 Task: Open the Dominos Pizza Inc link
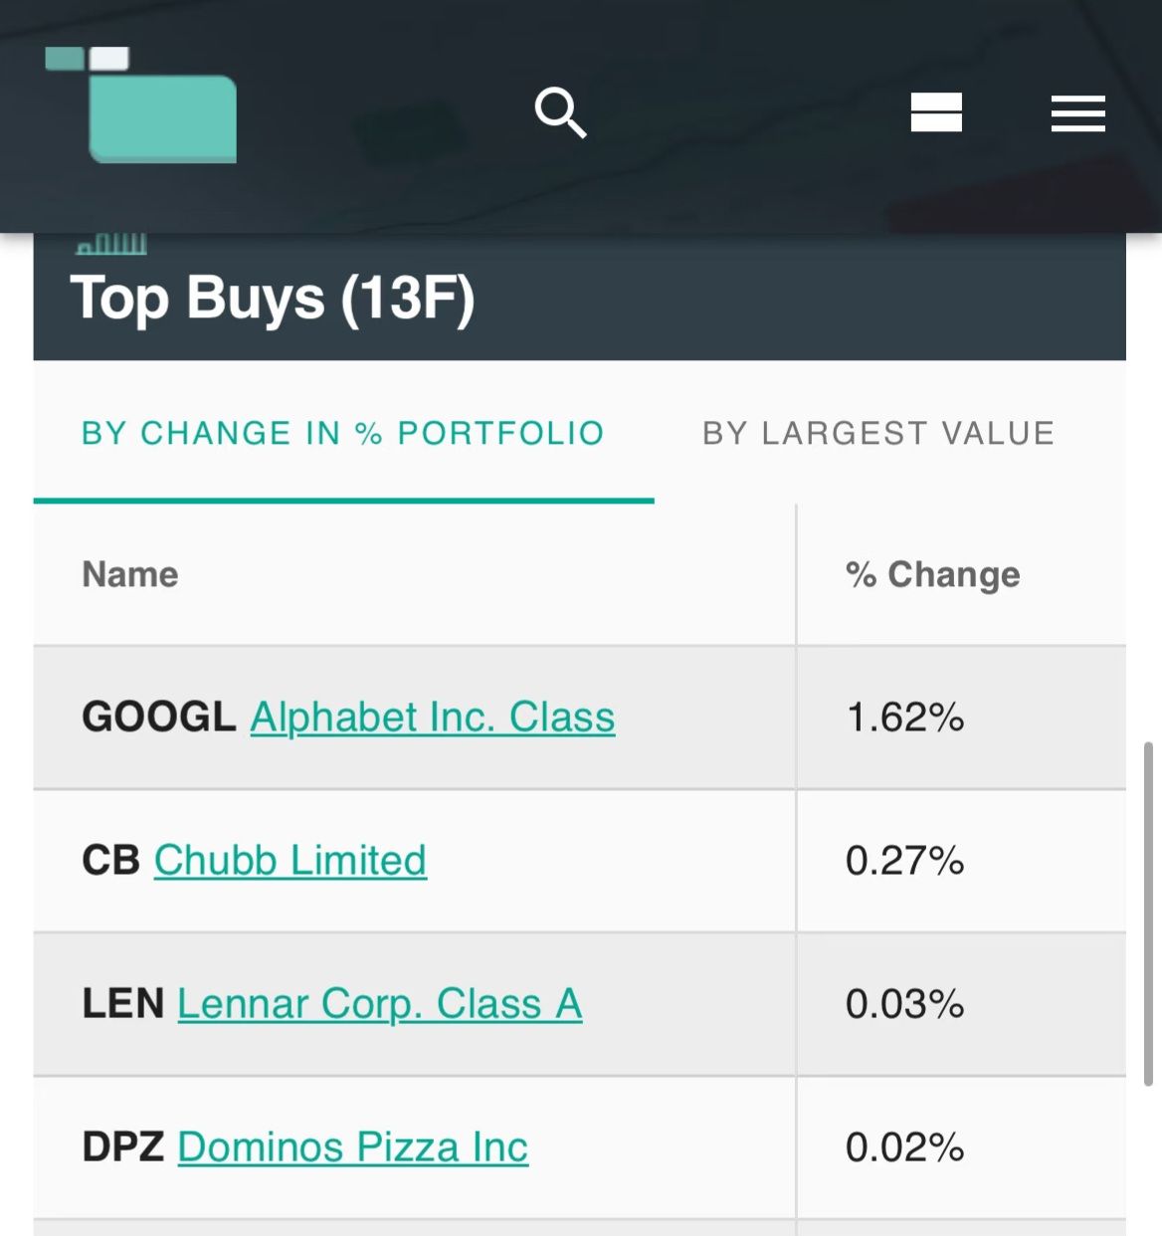click(x=353, y=1147)
